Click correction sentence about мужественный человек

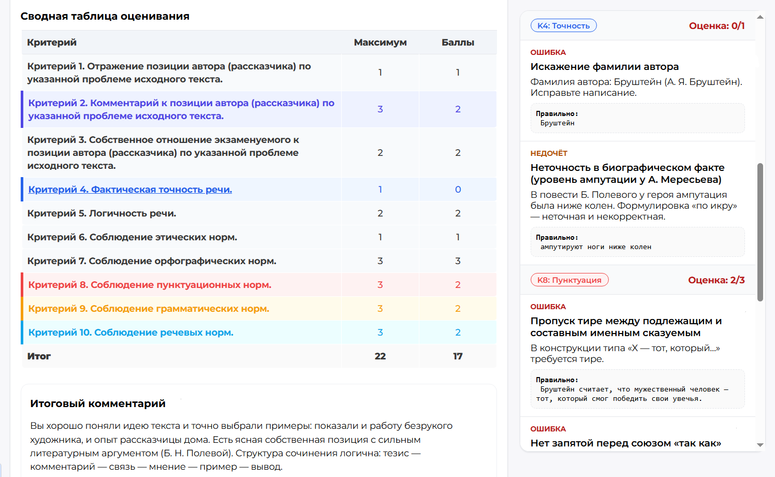coord(637,389)
